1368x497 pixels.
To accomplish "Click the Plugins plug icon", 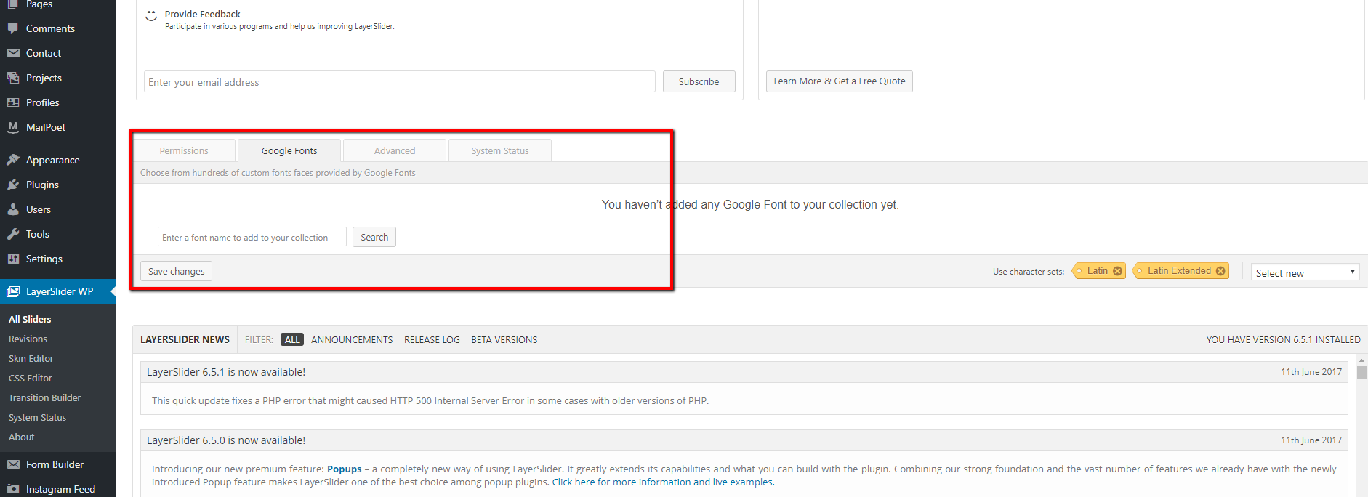I will click(x=13, y=185).
